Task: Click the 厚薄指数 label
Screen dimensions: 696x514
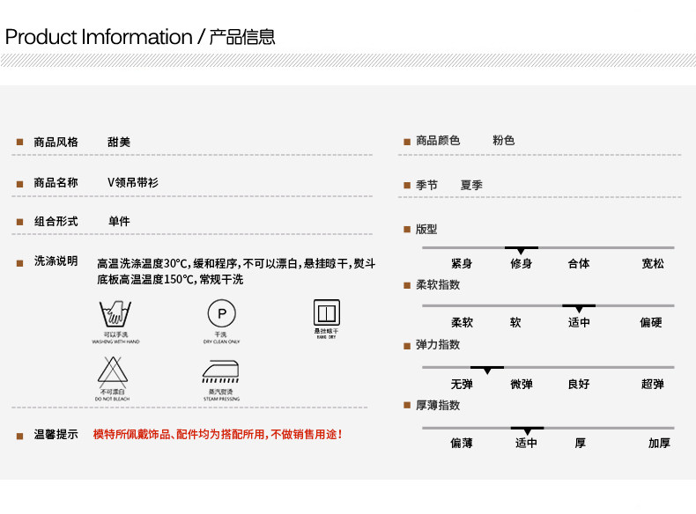Action: click(438, 406)
